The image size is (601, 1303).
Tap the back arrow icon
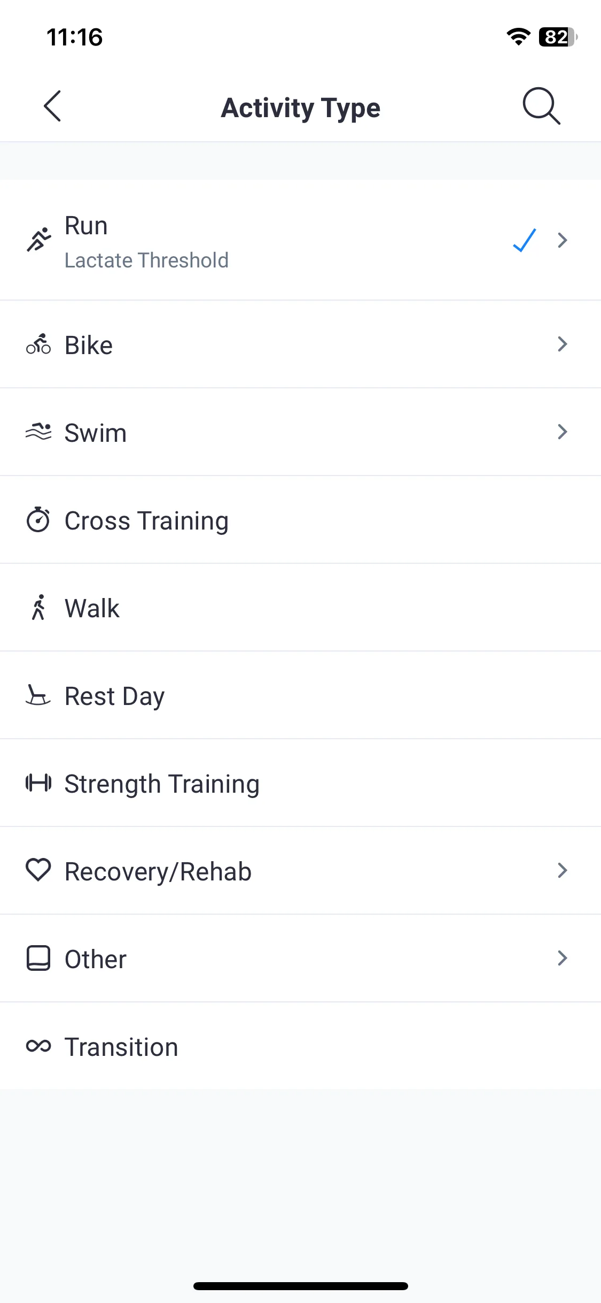(x=52, y=106)
